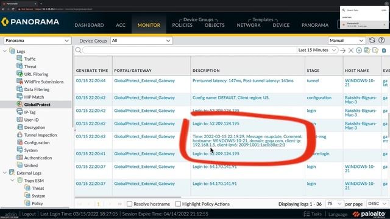Open the Threat logs icon under Logs
Image resolution: width=390 pixels, height=219 pixels.
(x=19, y=66)
